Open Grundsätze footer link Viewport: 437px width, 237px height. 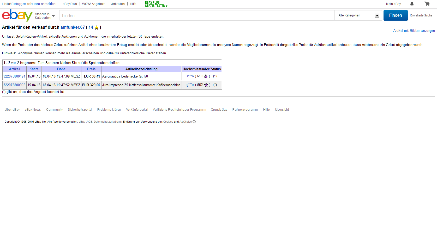tap(219, 110)
